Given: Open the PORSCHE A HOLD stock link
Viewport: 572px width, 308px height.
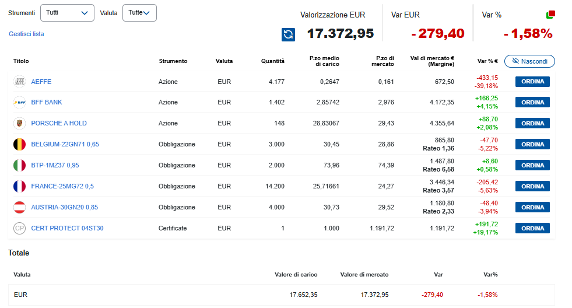Looking at the screenshot, I should pos(59,123).
